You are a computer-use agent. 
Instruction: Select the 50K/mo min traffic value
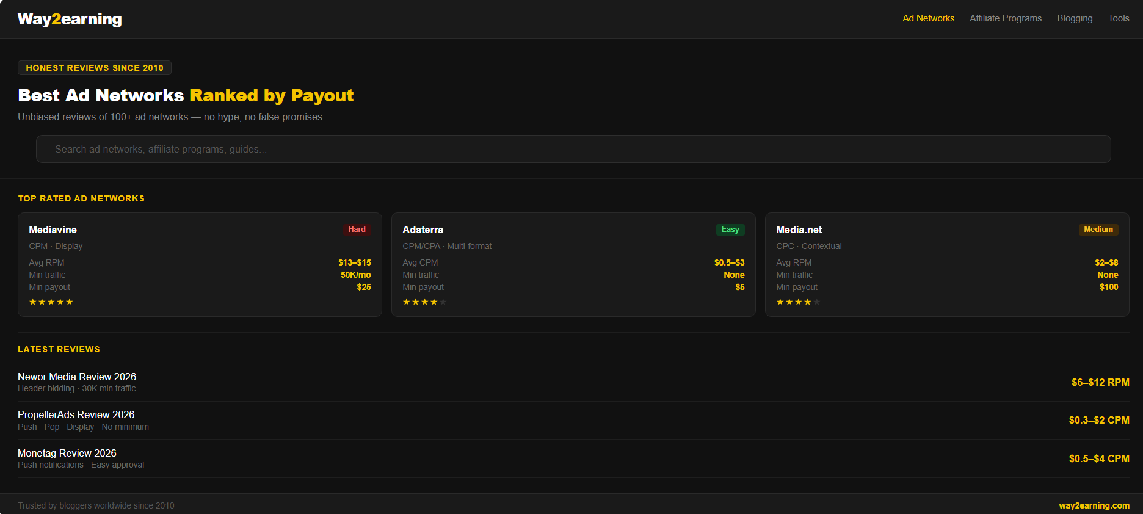point(356,275)
